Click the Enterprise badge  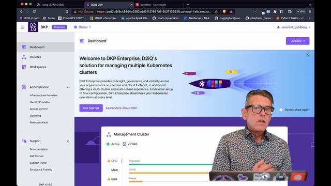click(x=59, y=27)
